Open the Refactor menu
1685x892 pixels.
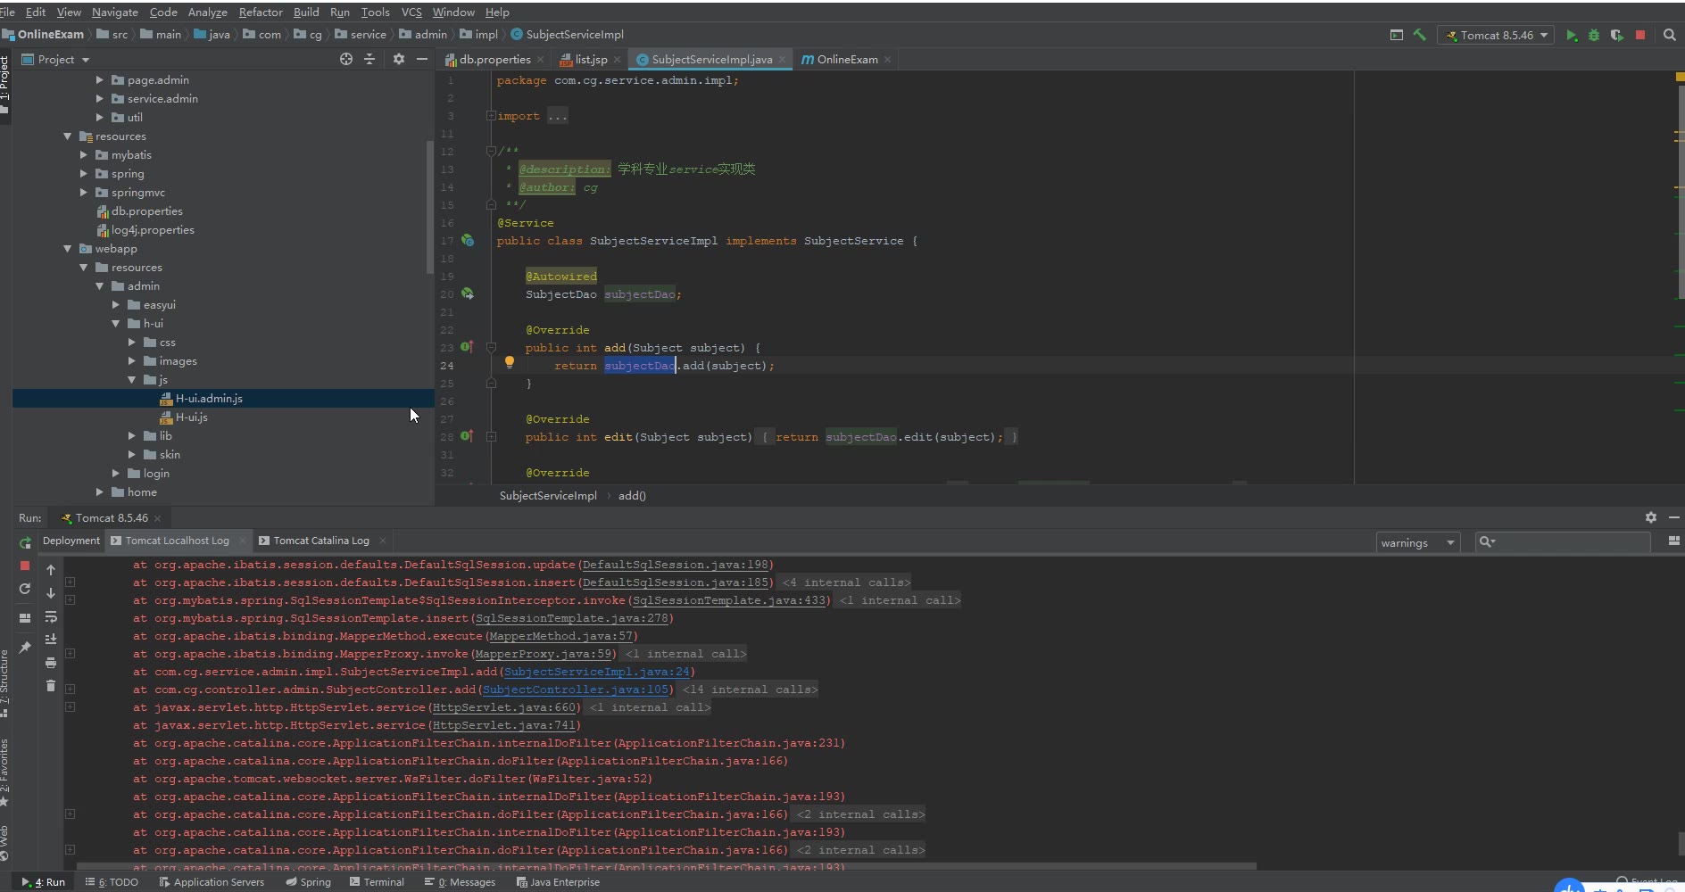(261, 12)
